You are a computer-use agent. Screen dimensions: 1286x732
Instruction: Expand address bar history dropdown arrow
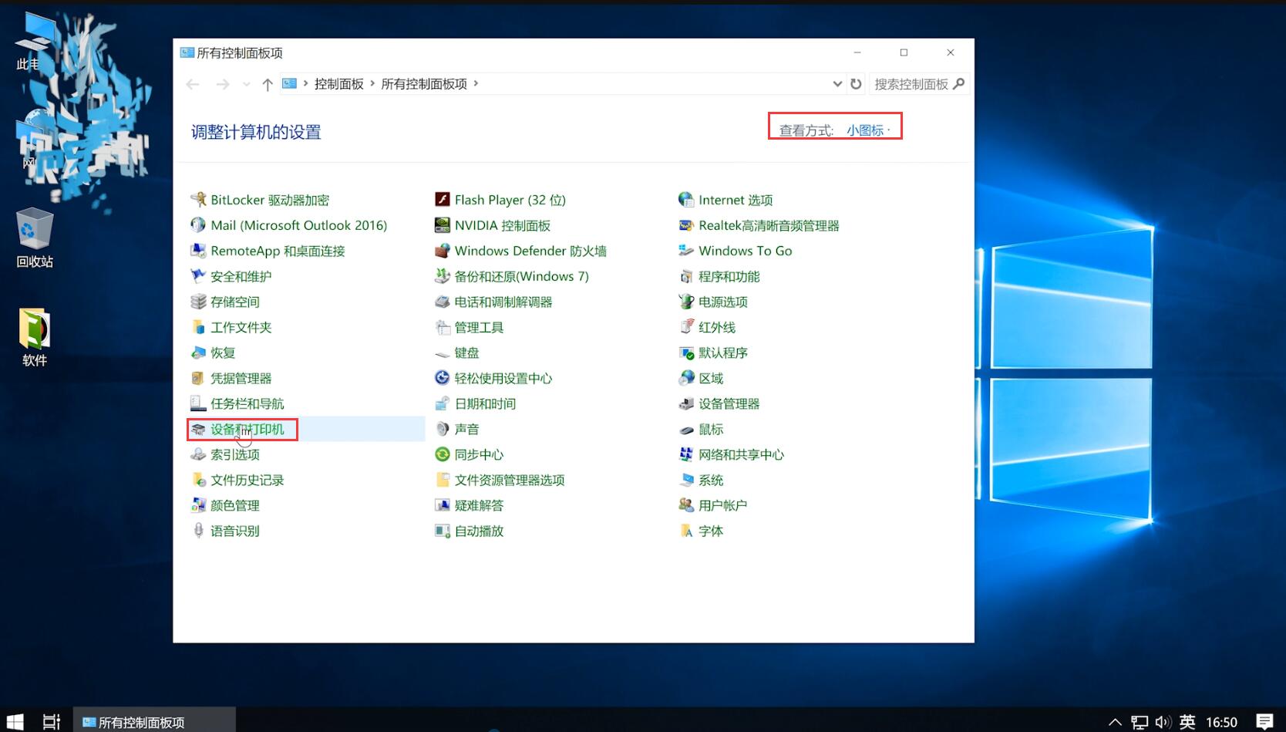pos(837,84)
